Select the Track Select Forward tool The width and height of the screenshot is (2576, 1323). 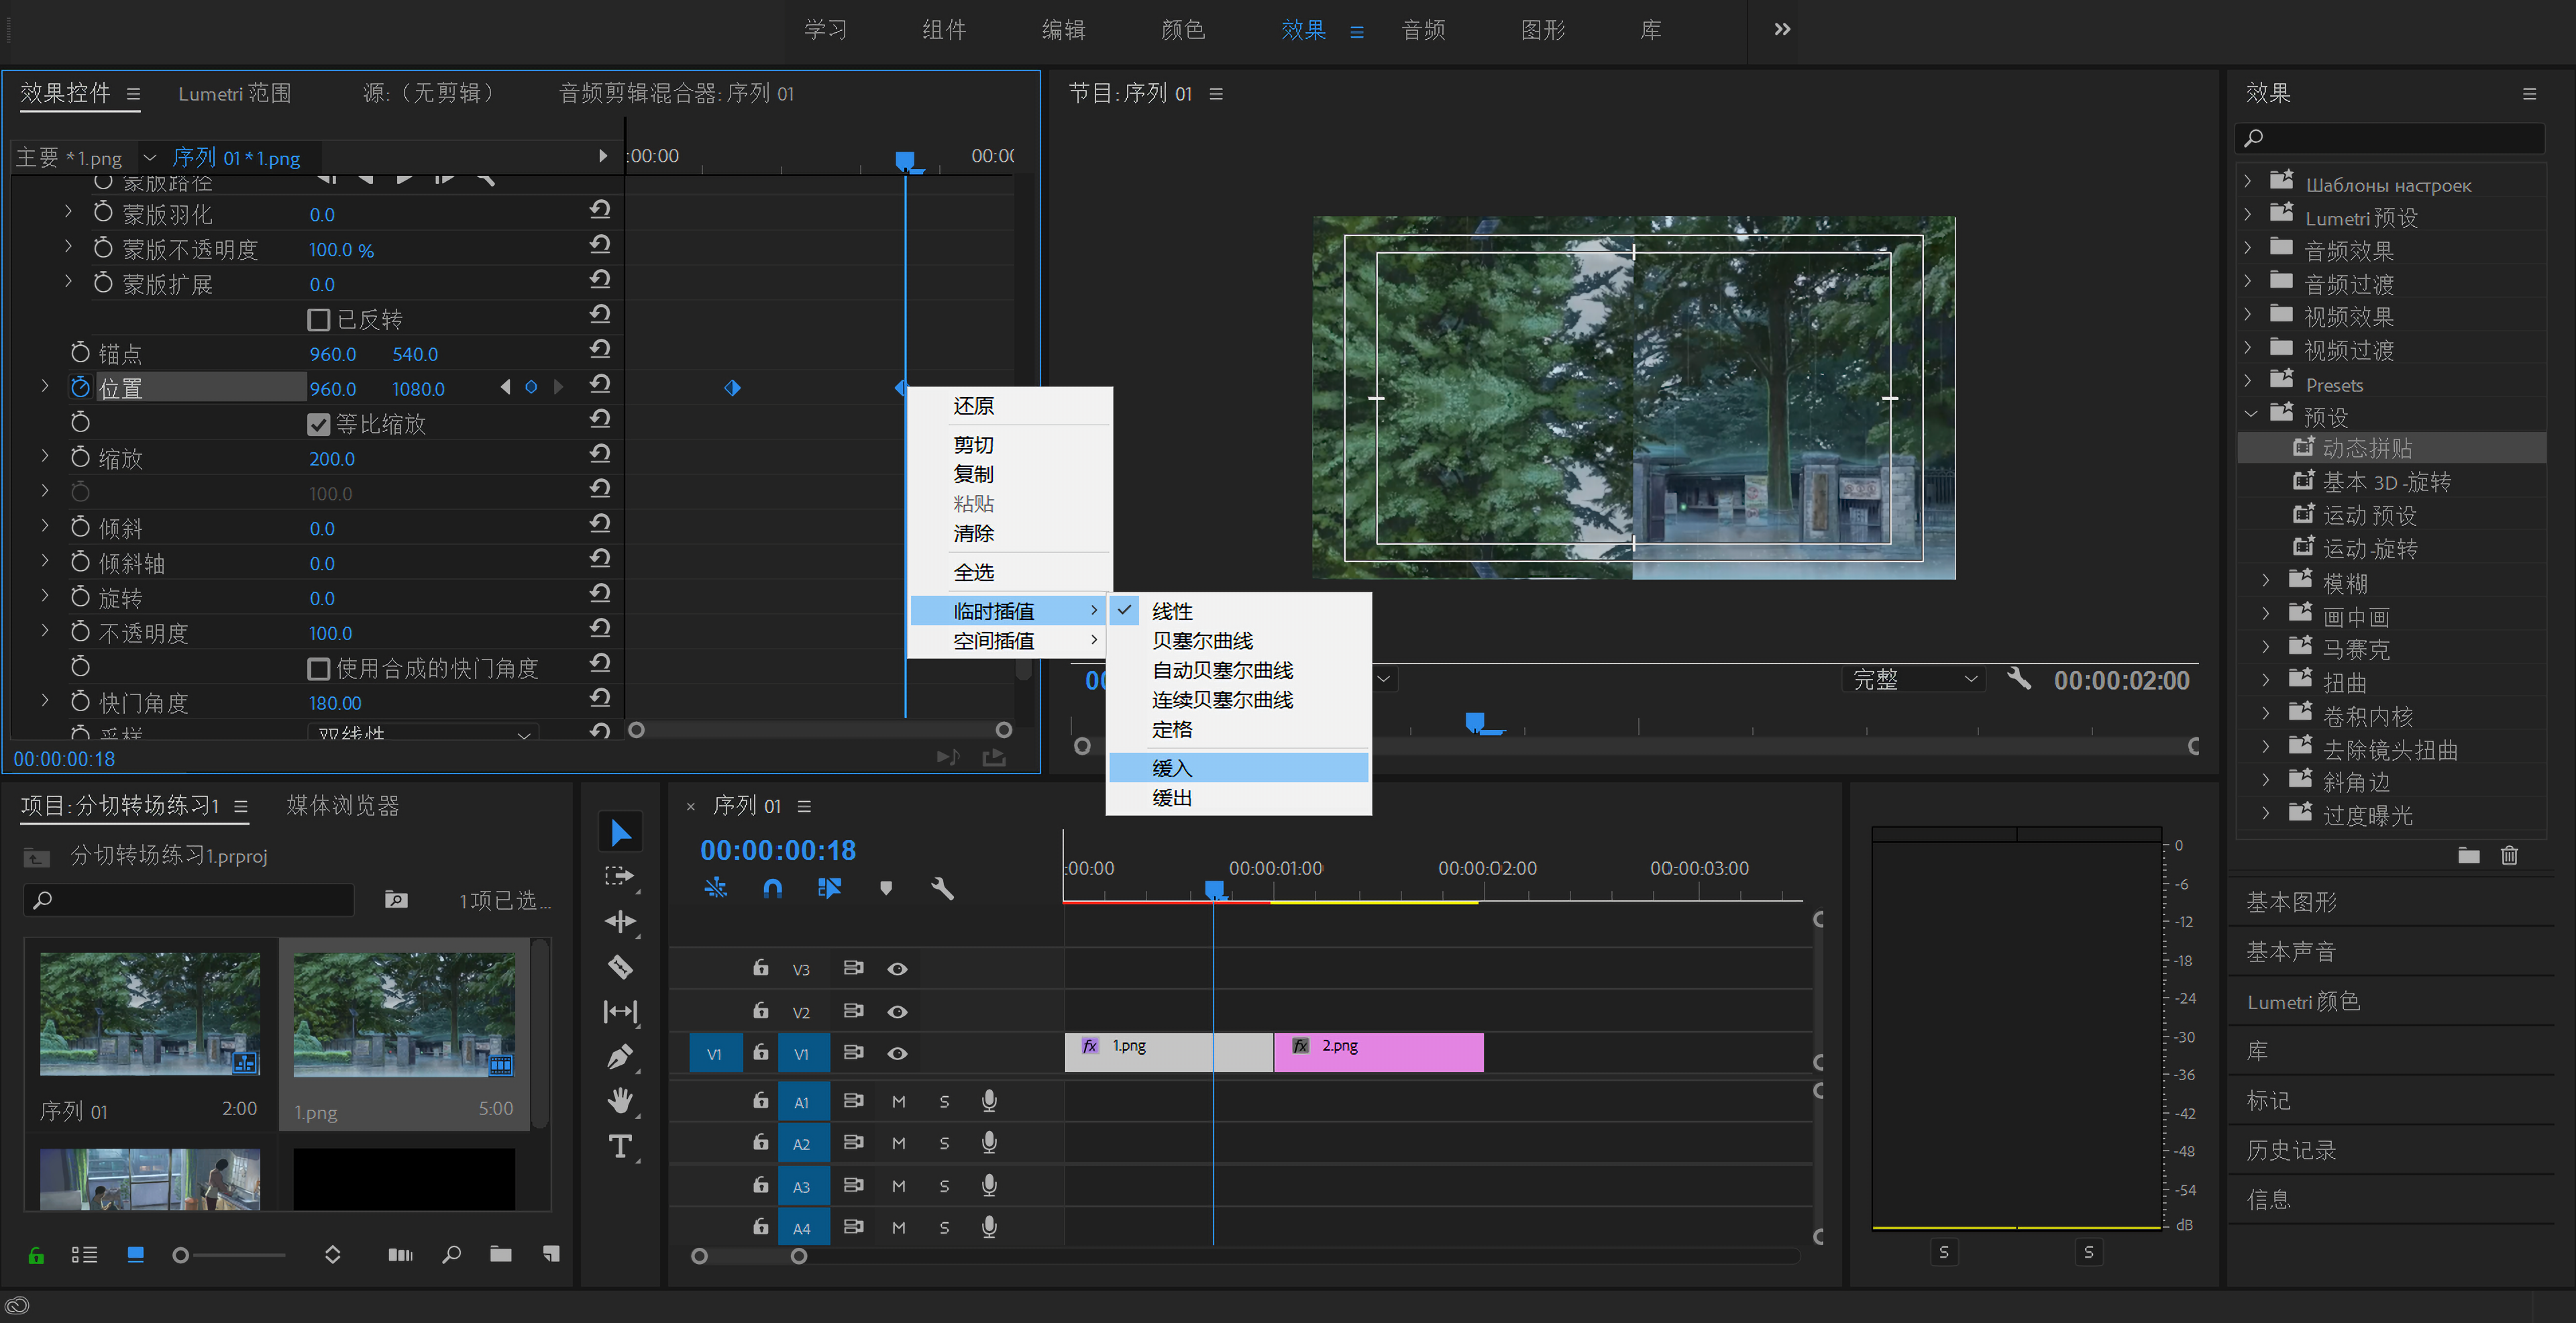click(620, 877)
